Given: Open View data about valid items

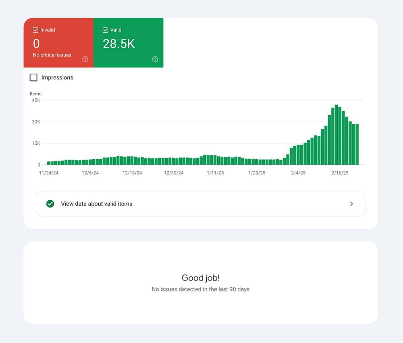Looking at the screenshot, I should pos(97,204).
